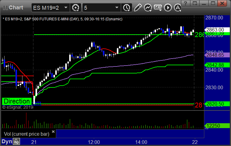Click the green Direction label
The image size is (231, 146).
[x=17, y=101]
